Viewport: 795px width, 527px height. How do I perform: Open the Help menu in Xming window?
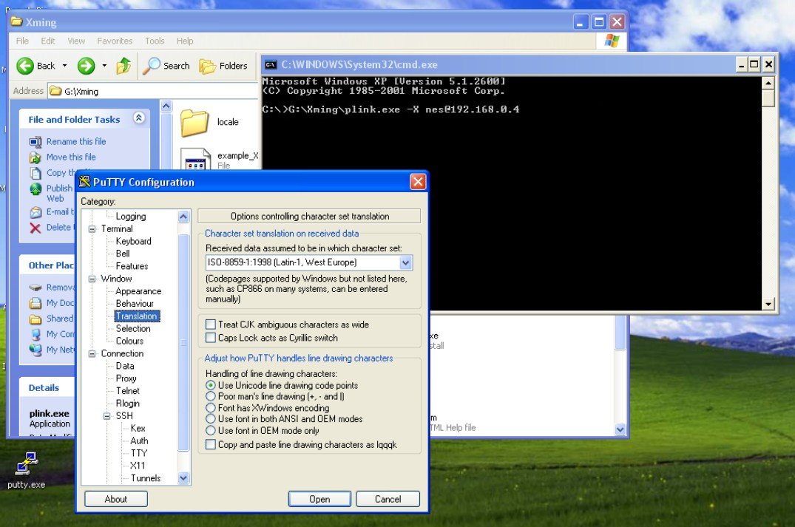[185, 41]
